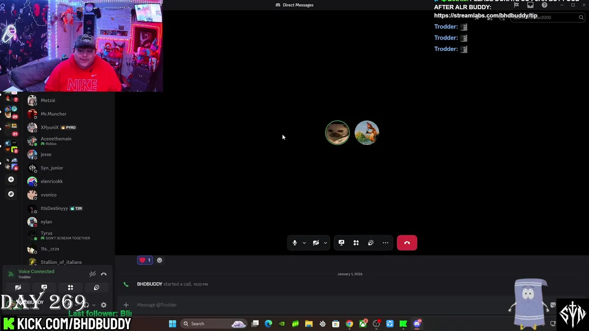Click the Voice Connected status text
Screen dimensions: 589x331
tap(36, 271)
